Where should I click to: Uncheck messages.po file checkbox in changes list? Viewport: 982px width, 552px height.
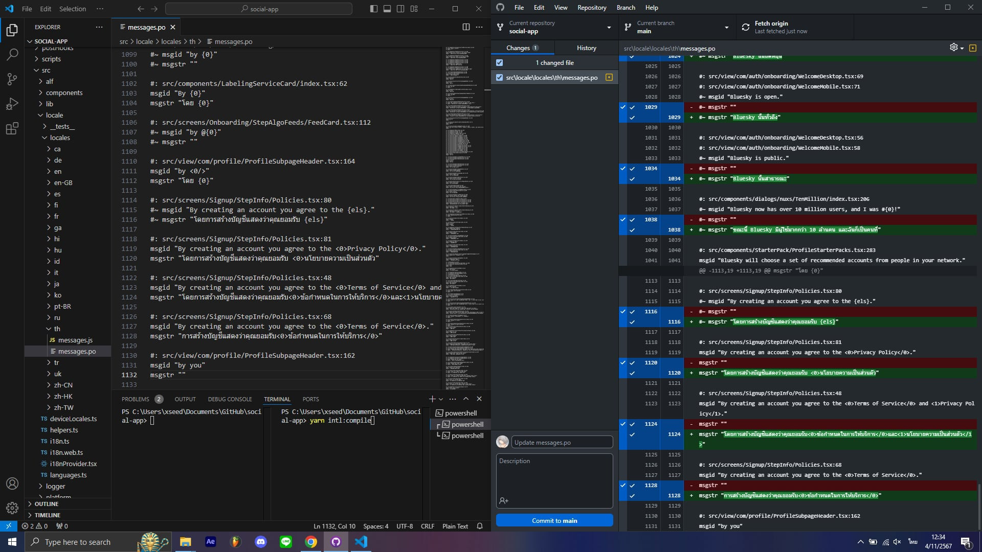500,78
